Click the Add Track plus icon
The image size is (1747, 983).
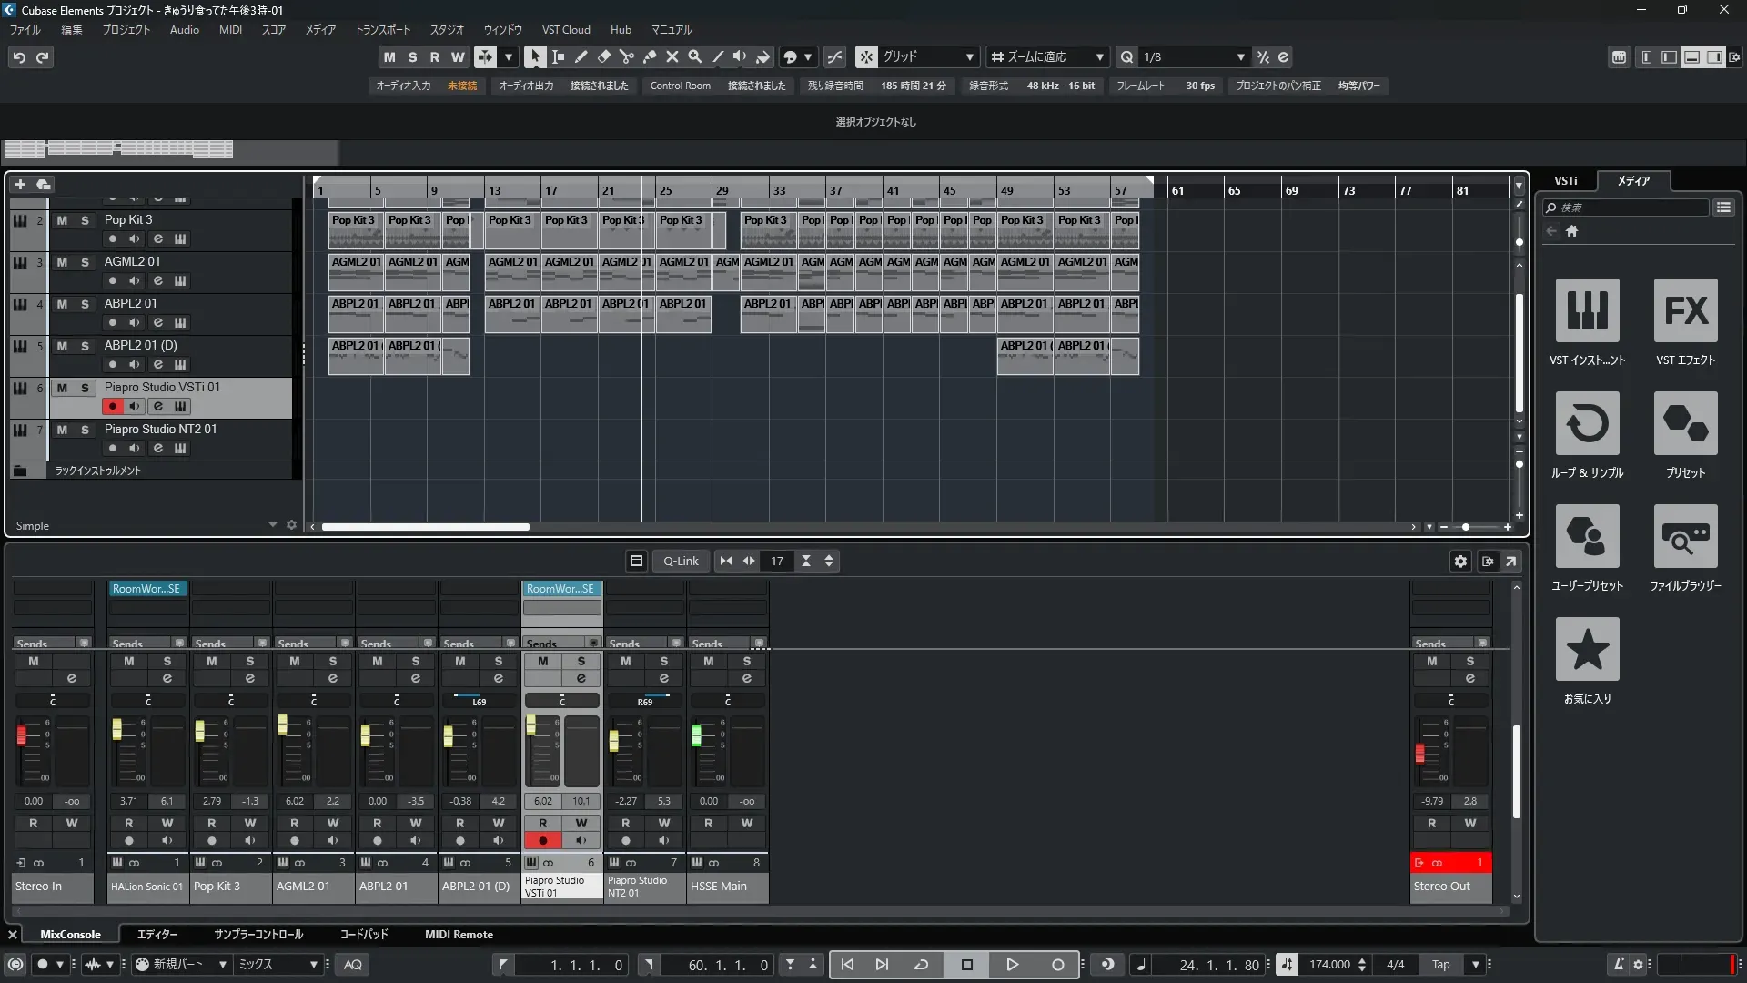(20, 184)
